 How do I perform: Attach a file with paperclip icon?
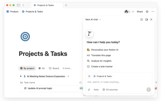click(x=89, y=90)
